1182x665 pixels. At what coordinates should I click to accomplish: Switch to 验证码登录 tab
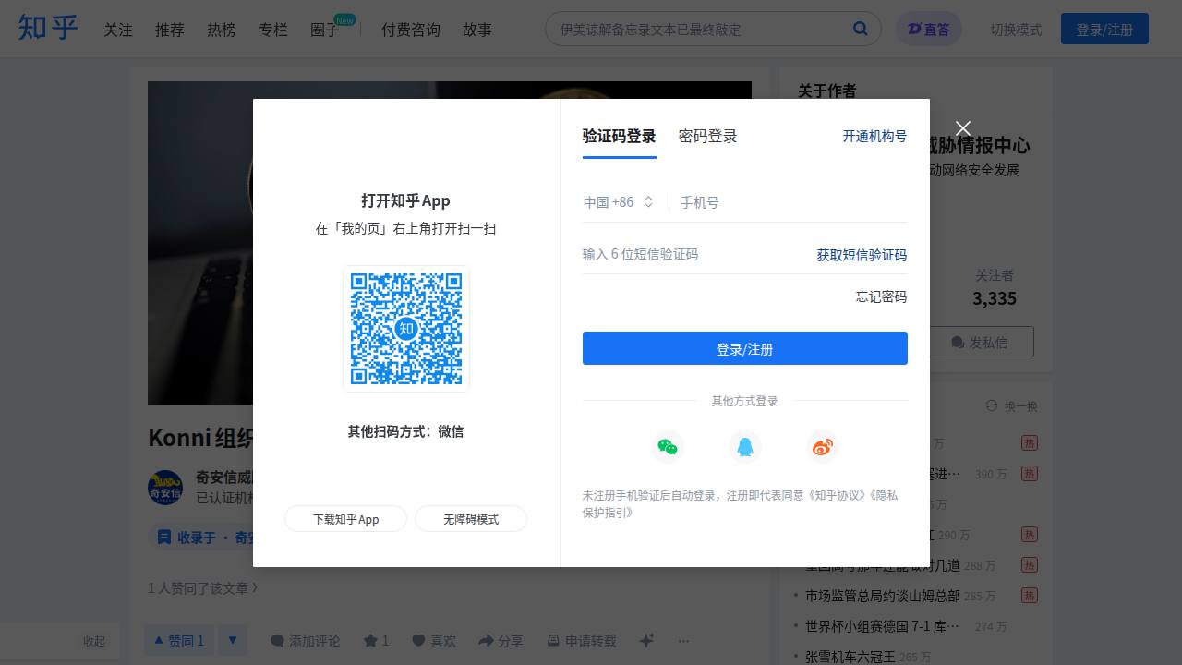click(619, 137)
